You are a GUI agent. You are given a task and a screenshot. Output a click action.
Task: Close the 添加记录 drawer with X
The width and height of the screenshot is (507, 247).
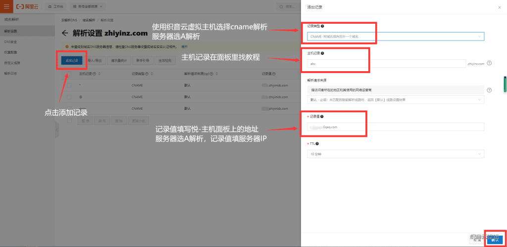(x=499, y=7)
